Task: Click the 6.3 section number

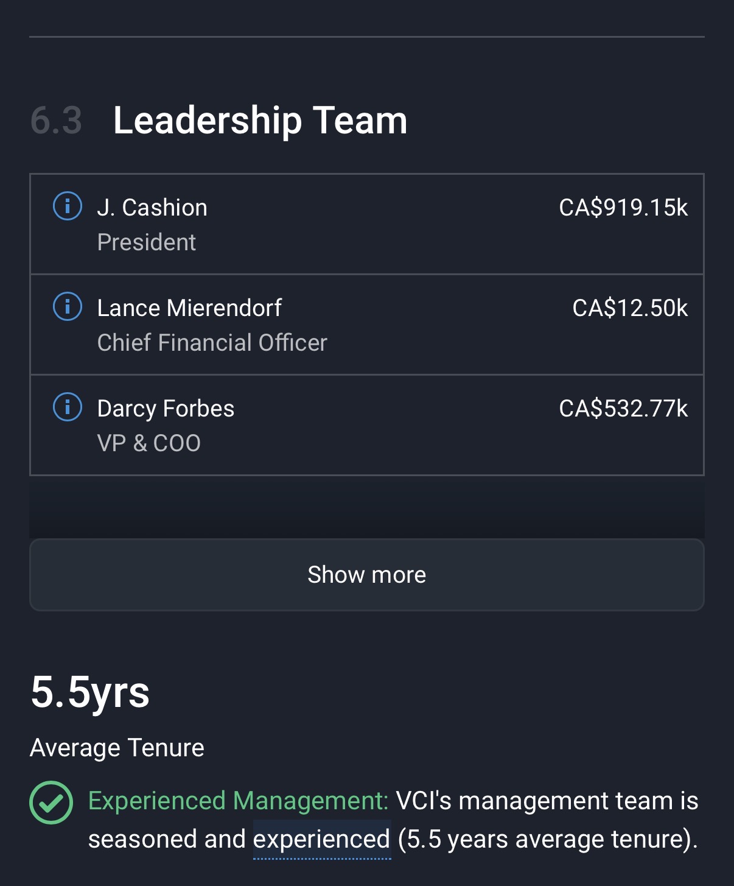Action: pyautogui.click(x=56, y=121)
